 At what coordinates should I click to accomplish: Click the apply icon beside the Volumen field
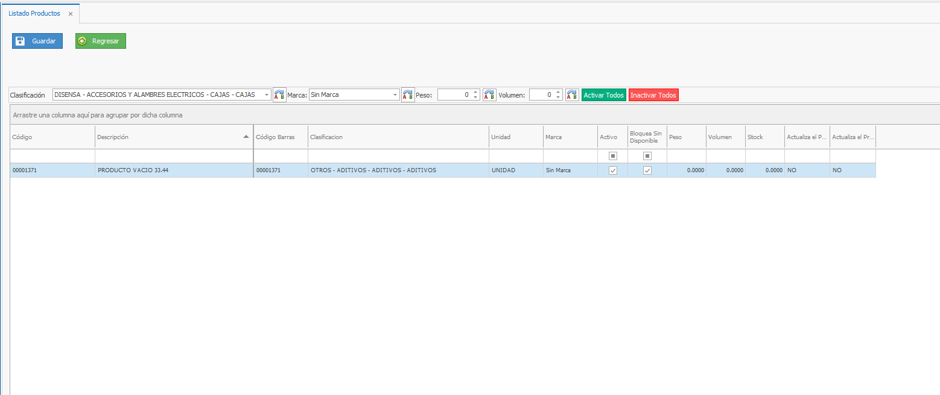(x=572, y=95)
